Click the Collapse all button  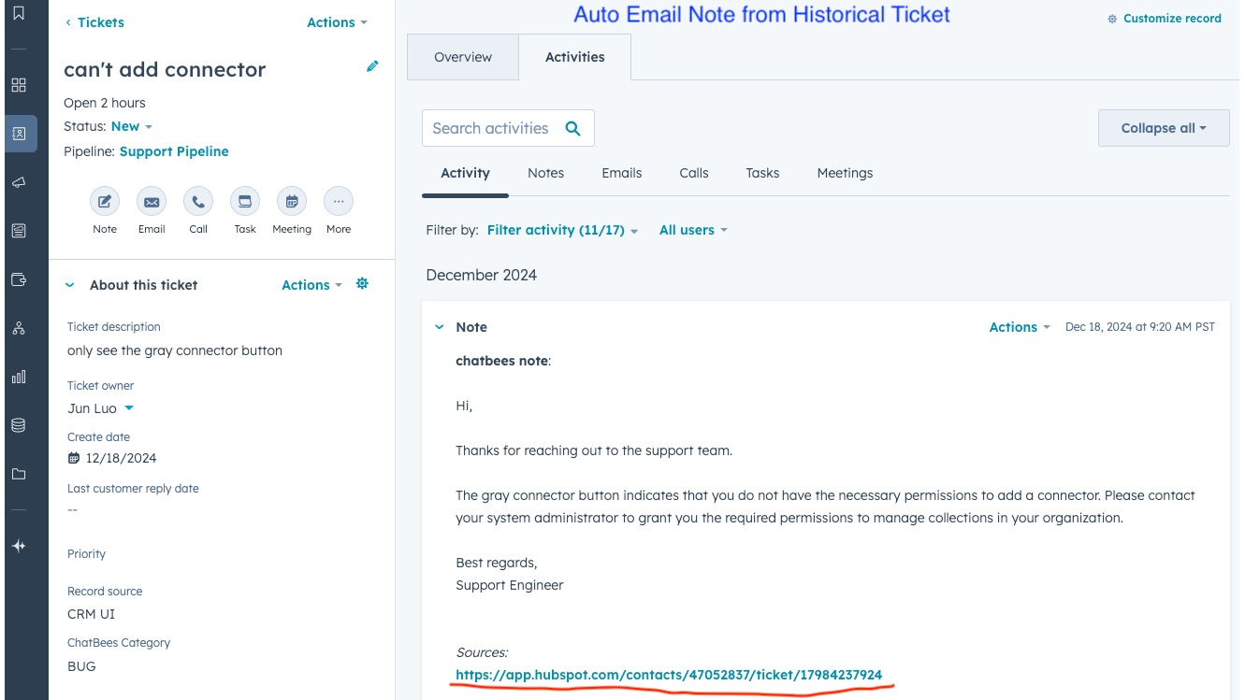[1164, 128]
